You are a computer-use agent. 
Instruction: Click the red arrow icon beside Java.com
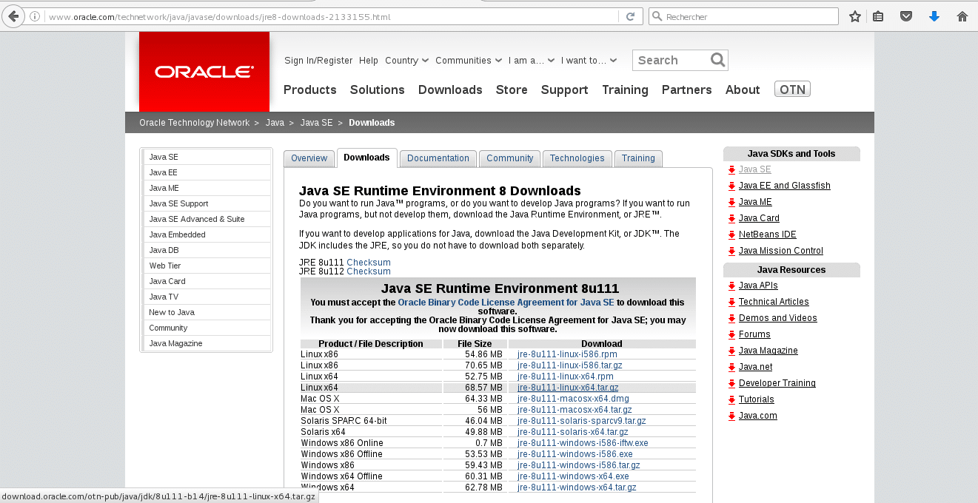tap(731, 416)
